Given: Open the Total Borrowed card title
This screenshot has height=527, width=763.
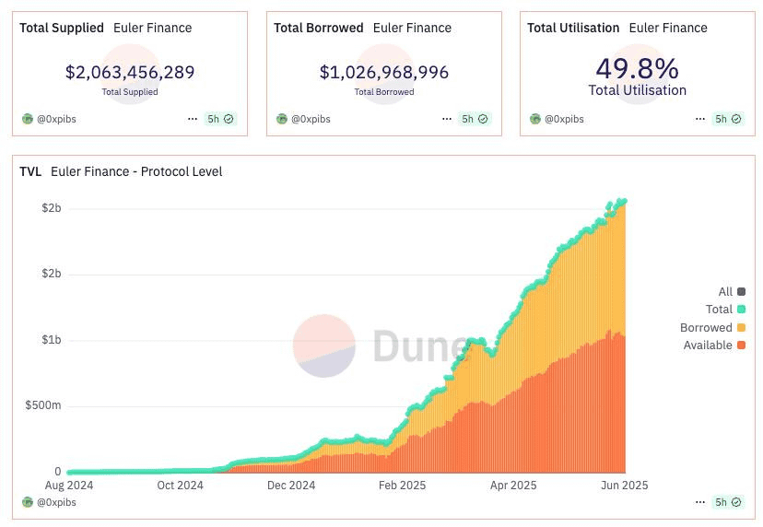Looking at the screenshot, I should [x=318, y=28].
